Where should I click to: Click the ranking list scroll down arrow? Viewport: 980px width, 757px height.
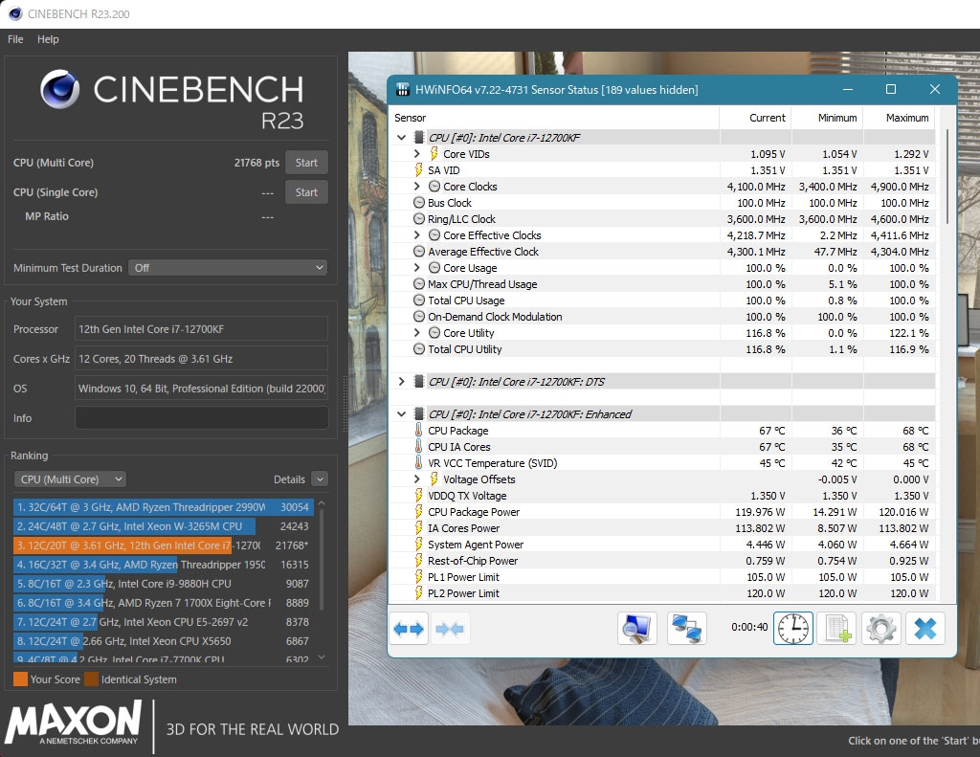coord(322,657)
